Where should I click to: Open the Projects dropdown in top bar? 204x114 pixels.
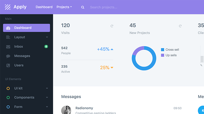64,7
